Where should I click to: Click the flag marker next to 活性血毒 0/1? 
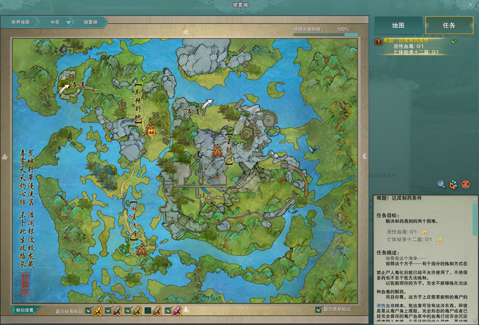424,233
